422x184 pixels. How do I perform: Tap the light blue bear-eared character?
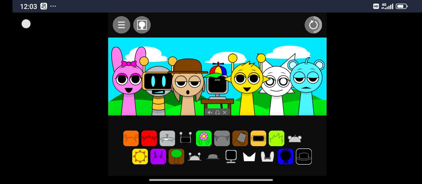(x=306, y=82)
